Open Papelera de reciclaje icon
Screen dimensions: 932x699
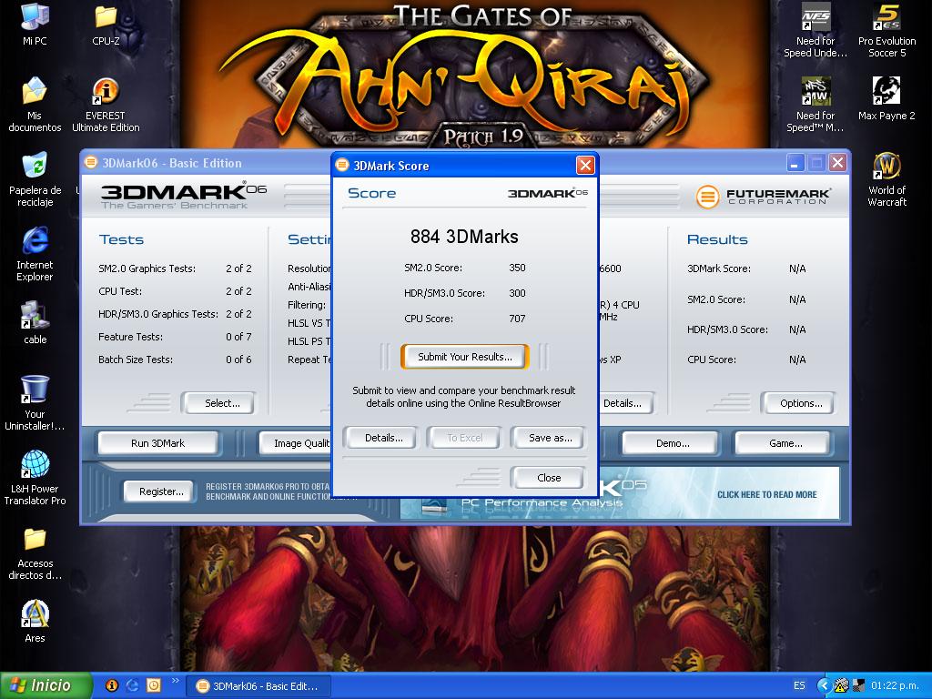tap(35, 178)
